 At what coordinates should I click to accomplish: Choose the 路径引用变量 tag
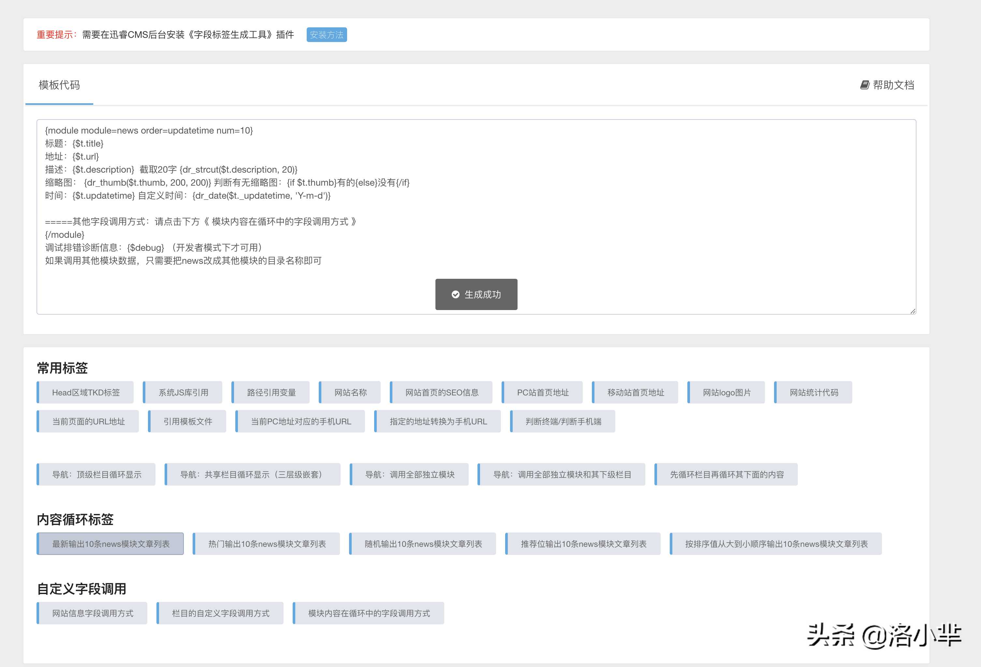[x=271, y=392]
